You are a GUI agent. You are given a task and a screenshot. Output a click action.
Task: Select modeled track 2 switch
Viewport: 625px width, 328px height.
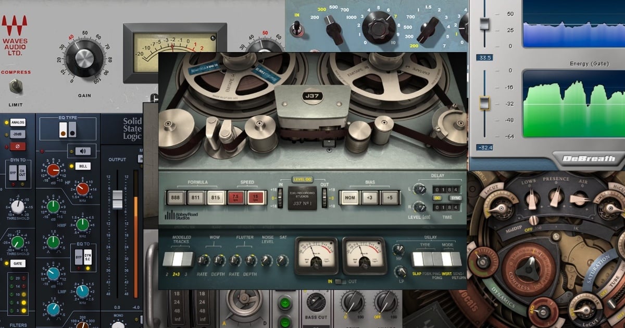(167, 259)
